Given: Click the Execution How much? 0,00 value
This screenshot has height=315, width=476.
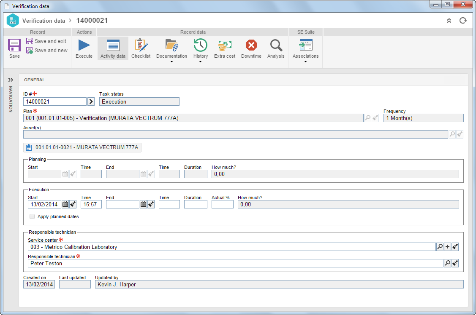Looking at the screenshot, I should coord(348,204).
